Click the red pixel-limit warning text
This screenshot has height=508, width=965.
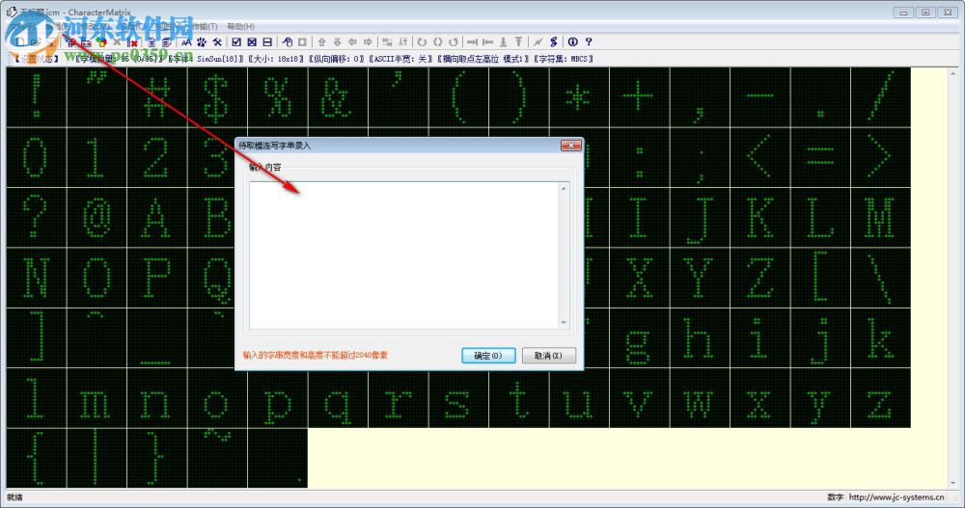click(316, 355)
